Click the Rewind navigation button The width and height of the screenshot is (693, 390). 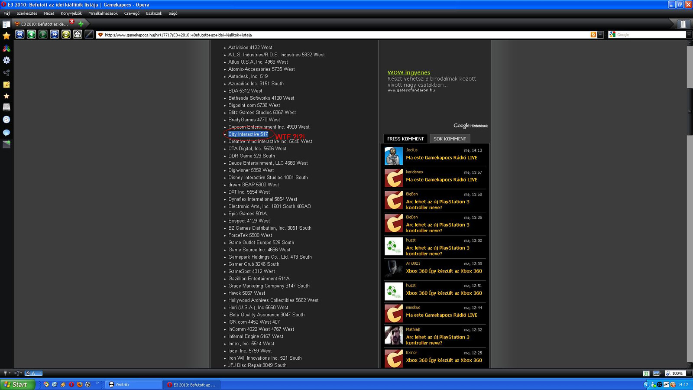[x=20, y=34]
